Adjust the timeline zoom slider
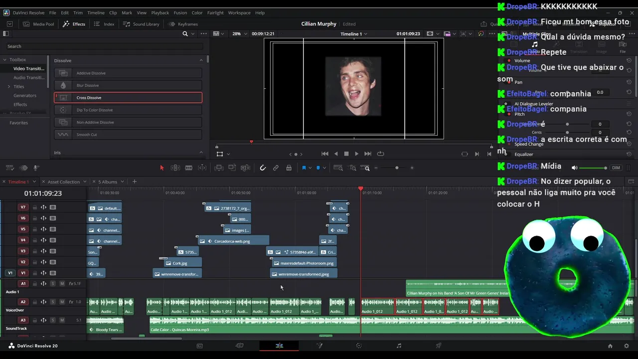Viewport: 638px width, 359px height. (397, 168)
